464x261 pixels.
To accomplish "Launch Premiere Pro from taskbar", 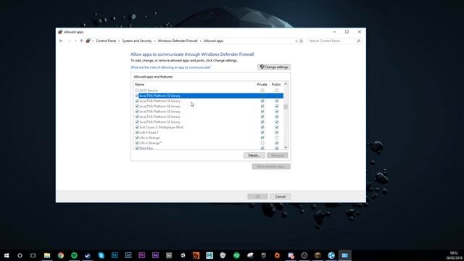I will click(x=142, y=255).
